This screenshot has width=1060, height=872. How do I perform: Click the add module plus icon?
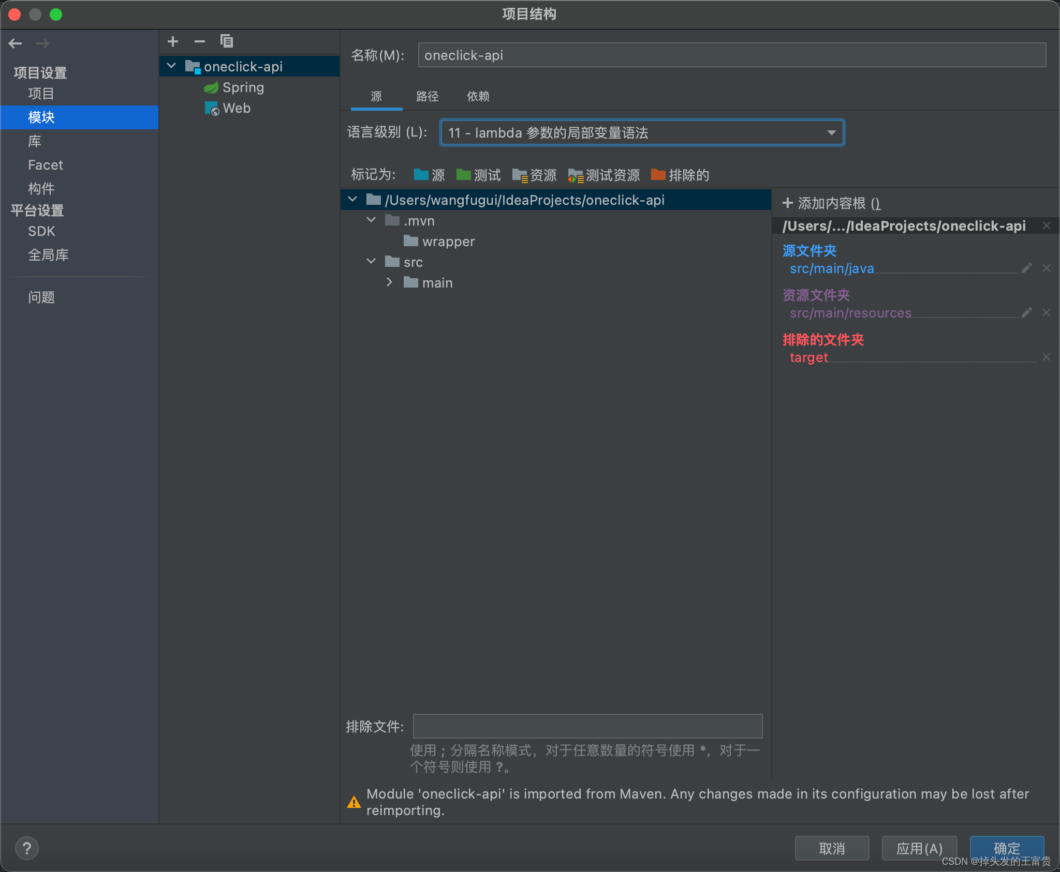tap(173, 41)
